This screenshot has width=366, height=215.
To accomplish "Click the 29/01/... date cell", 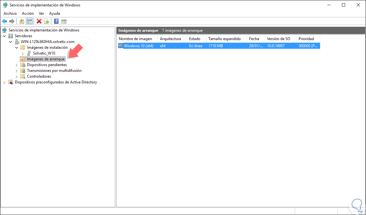I will click(256, 46).
